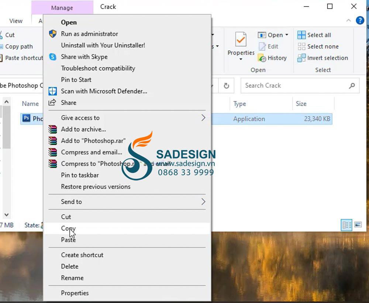Choose Pin to Start
369x303 pixels.
click(127, 80)
